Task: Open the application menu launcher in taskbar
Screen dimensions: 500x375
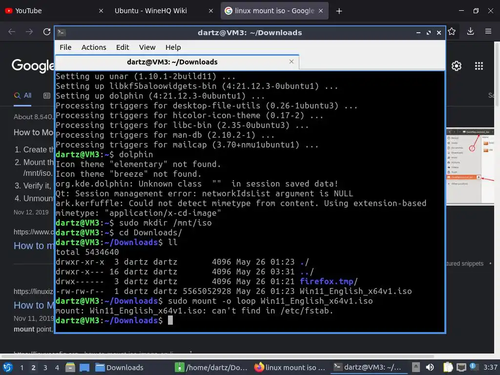Action: coord(8,367)
